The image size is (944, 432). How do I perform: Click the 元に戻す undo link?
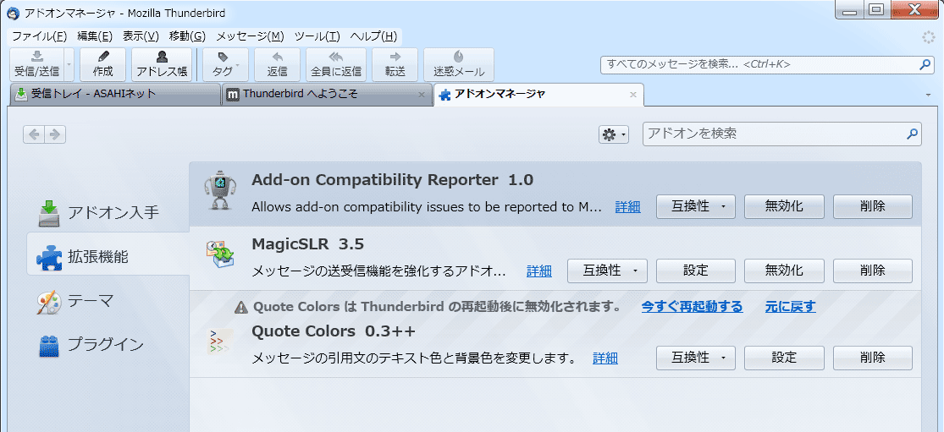(791, 307)
